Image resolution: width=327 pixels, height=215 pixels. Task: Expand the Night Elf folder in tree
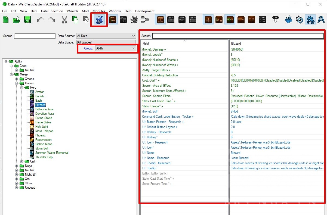[x=17, y=175]
